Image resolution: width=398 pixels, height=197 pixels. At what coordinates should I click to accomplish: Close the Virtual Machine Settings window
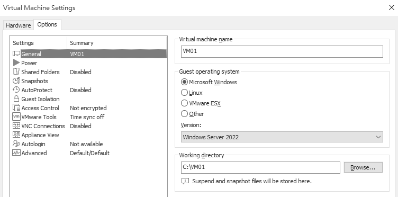[392, 7]
